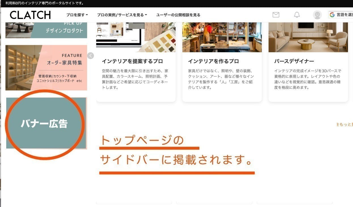Open the インテリアを提案するプロ title
The height and width of the screenshot is (207, 353).
pyautogui.click(x=132, y=61)
